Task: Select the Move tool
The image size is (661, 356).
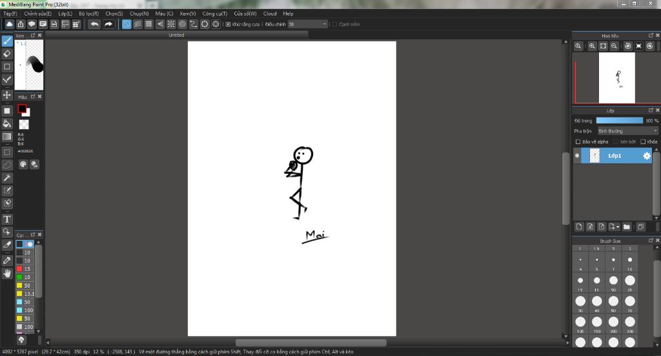Action: click(7, 95)
